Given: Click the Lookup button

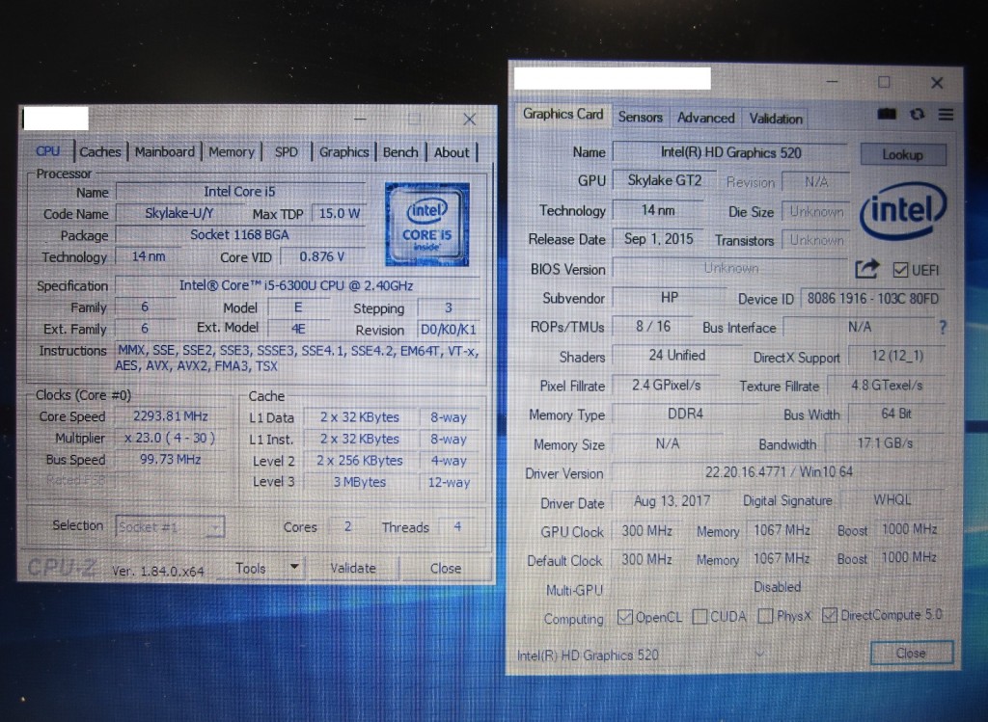Looking at the screenshot, I should click(x=903, y=154).
